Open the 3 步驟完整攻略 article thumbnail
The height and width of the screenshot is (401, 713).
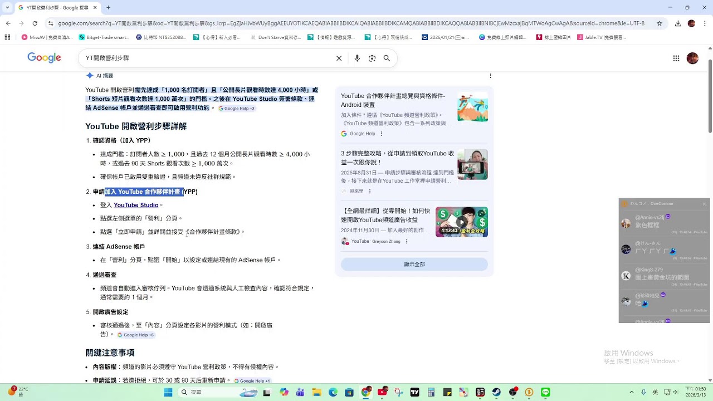coord(472,165)
